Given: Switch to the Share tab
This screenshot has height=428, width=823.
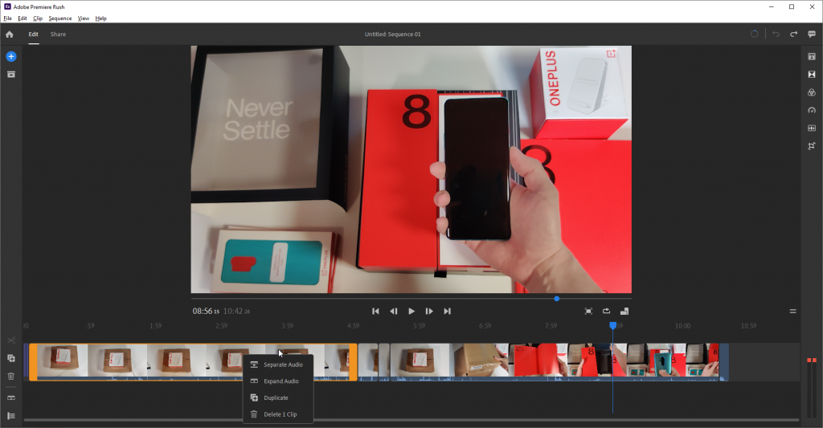Looking at the screenshot, I should [x=58, y=34].
